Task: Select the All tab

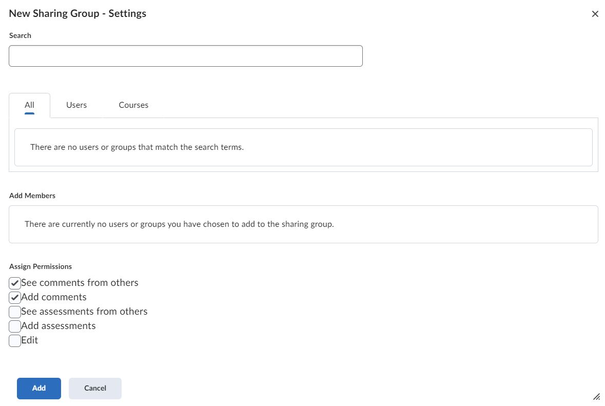Action: [29, 105]
